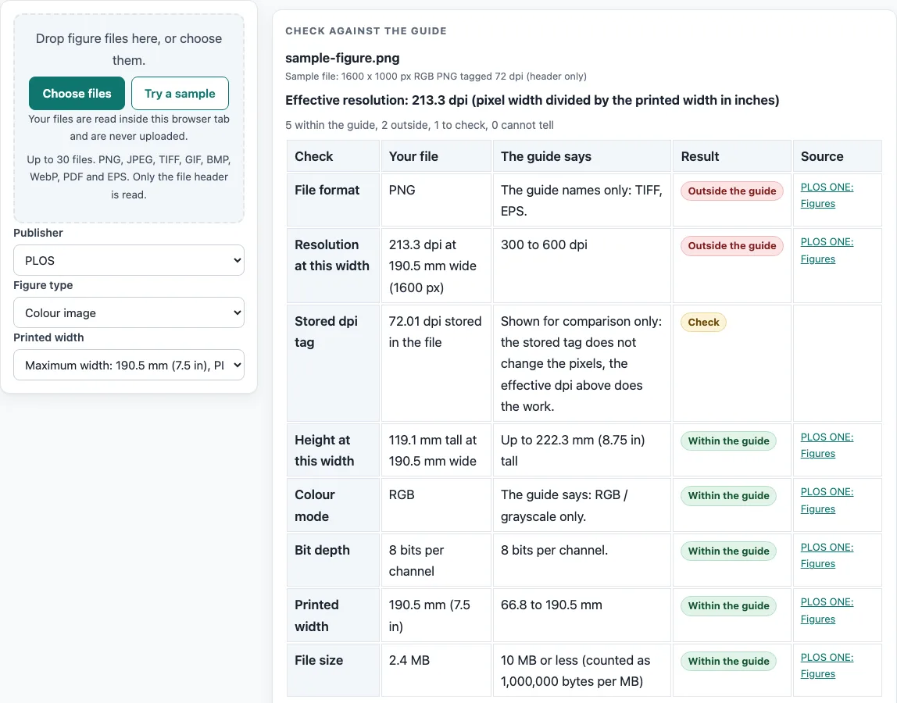The image size is (897, 703).
Task: Open PLOS ONE Figures link for Printed width row
Action: tap(827, 610)
